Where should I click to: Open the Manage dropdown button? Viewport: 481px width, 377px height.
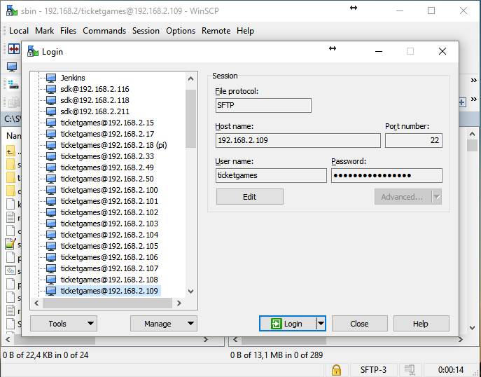[x=163, y=324]
